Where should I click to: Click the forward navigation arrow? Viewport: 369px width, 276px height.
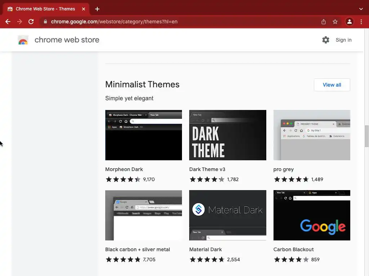19,22
